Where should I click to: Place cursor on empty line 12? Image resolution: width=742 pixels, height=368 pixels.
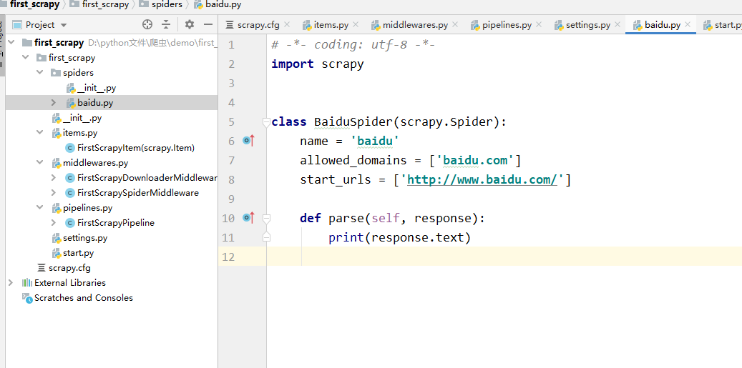click(504, 256)
